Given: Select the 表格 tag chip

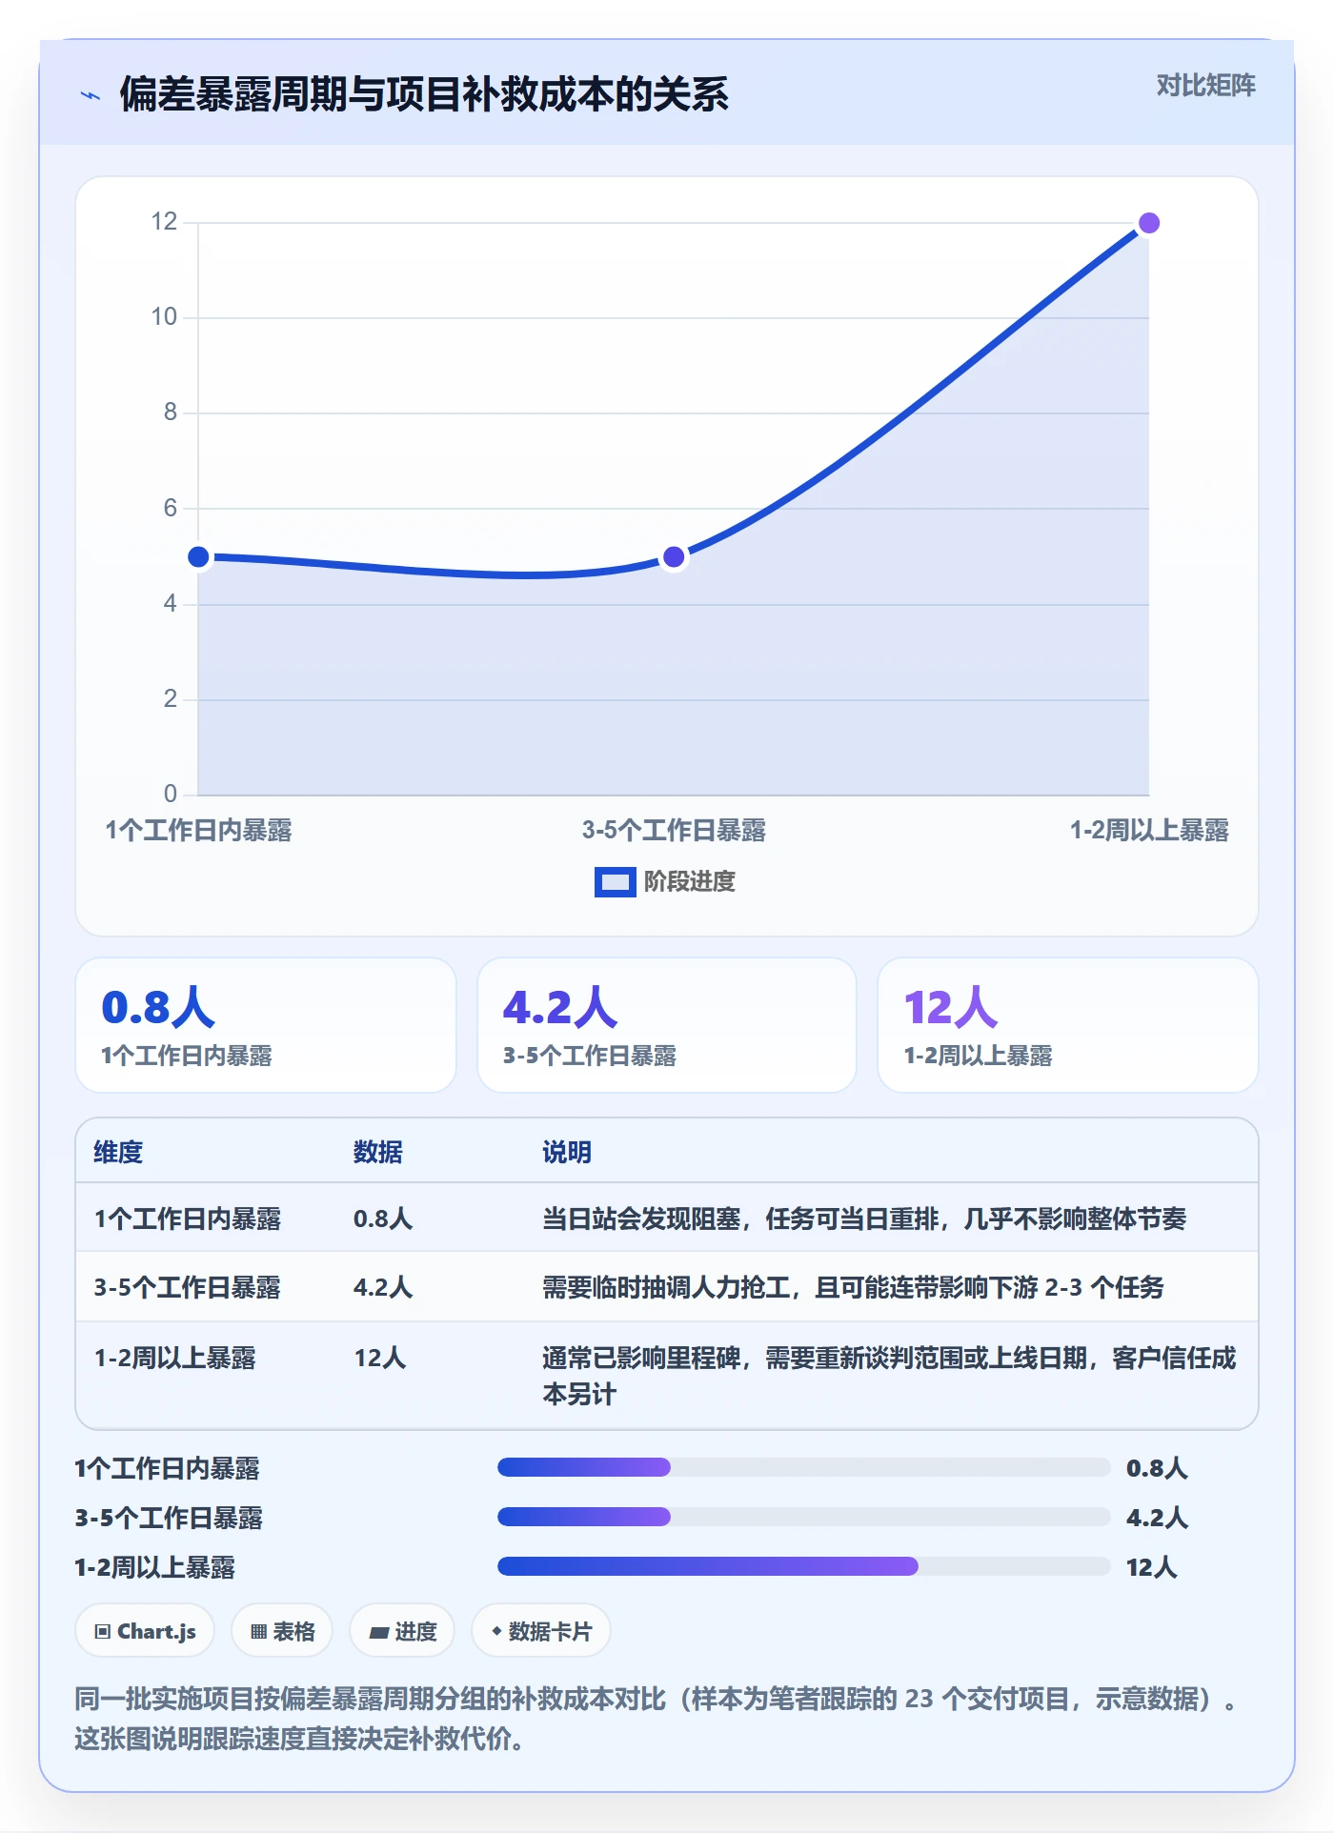Looking at the screenshot, I should click(282, 1631).
